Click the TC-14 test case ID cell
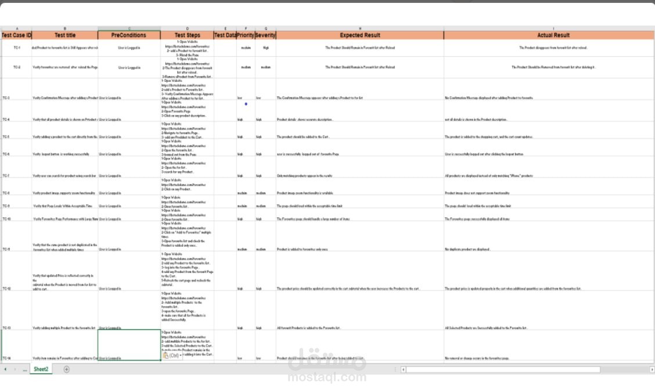 pyautogui.click(x=17, y=345)
